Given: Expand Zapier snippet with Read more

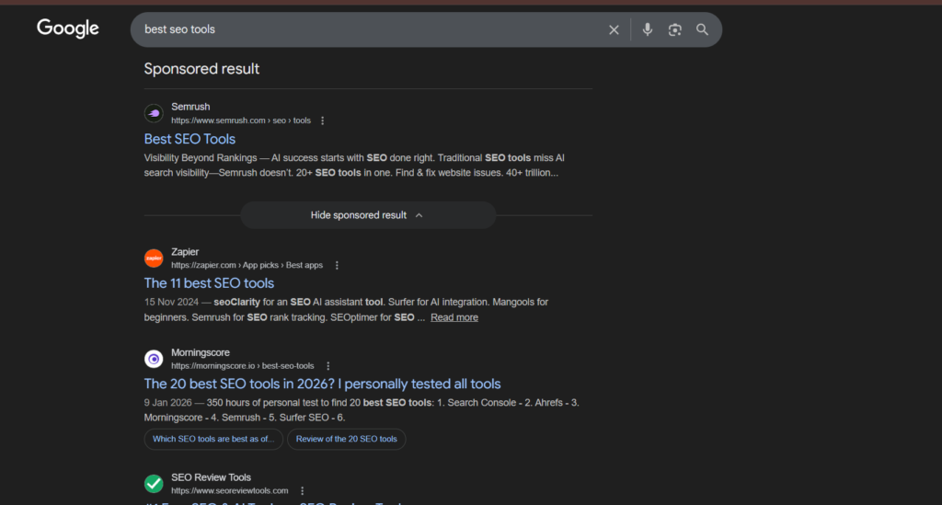Looking at the screenshot, I should (x=454, y=317).
